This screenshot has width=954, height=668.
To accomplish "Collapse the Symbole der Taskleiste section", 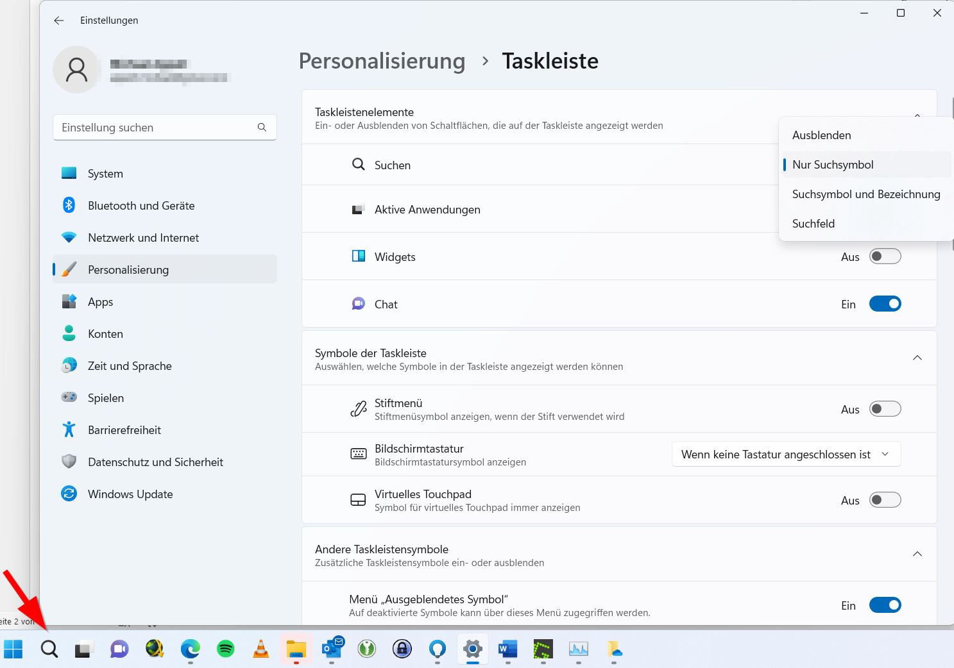I will pos(917,358).
